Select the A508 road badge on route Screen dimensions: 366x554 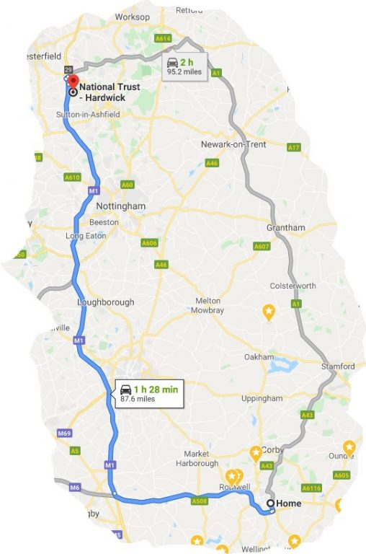(200, 501)
